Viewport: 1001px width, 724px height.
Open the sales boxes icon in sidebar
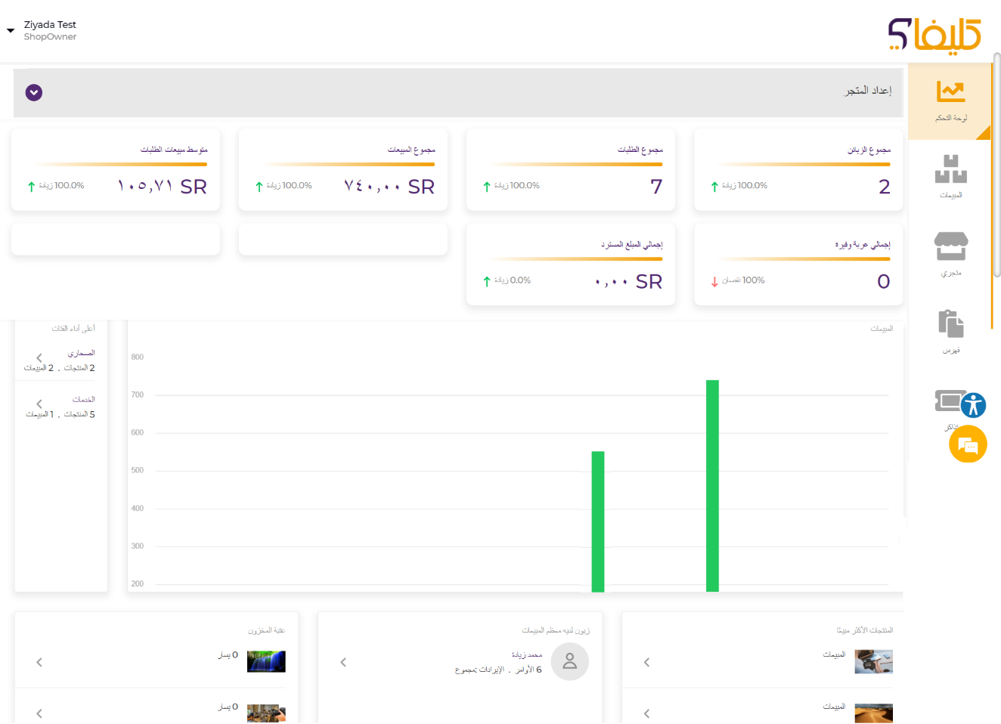pyautogui.click(x=950, y=175)
